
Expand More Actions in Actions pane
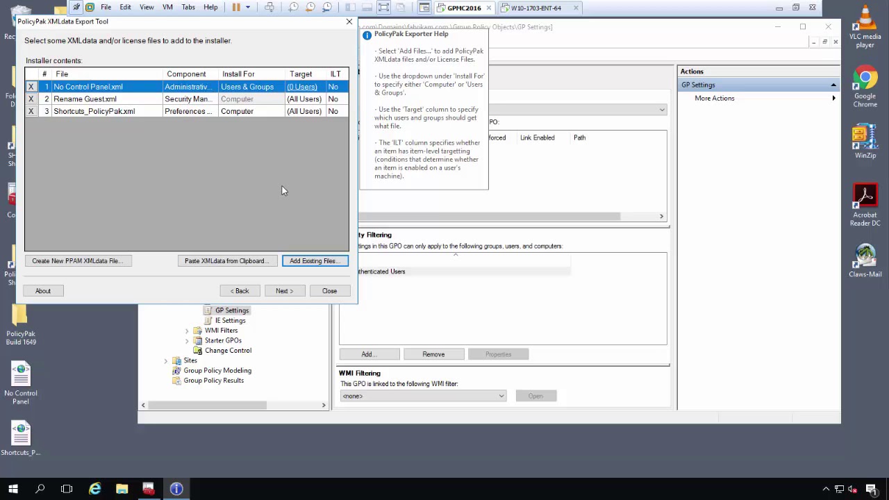pos(759,99)
